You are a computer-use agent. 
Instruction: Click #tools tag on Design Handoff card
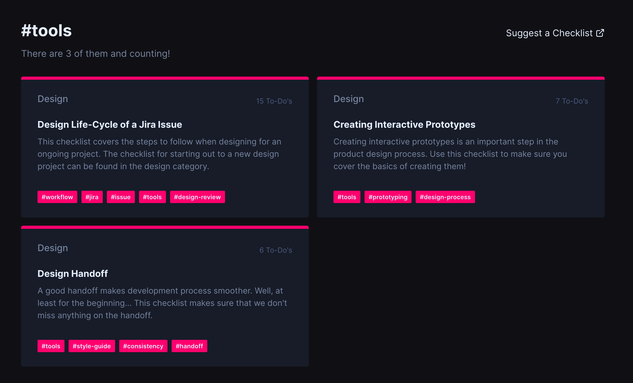point(51,346)
